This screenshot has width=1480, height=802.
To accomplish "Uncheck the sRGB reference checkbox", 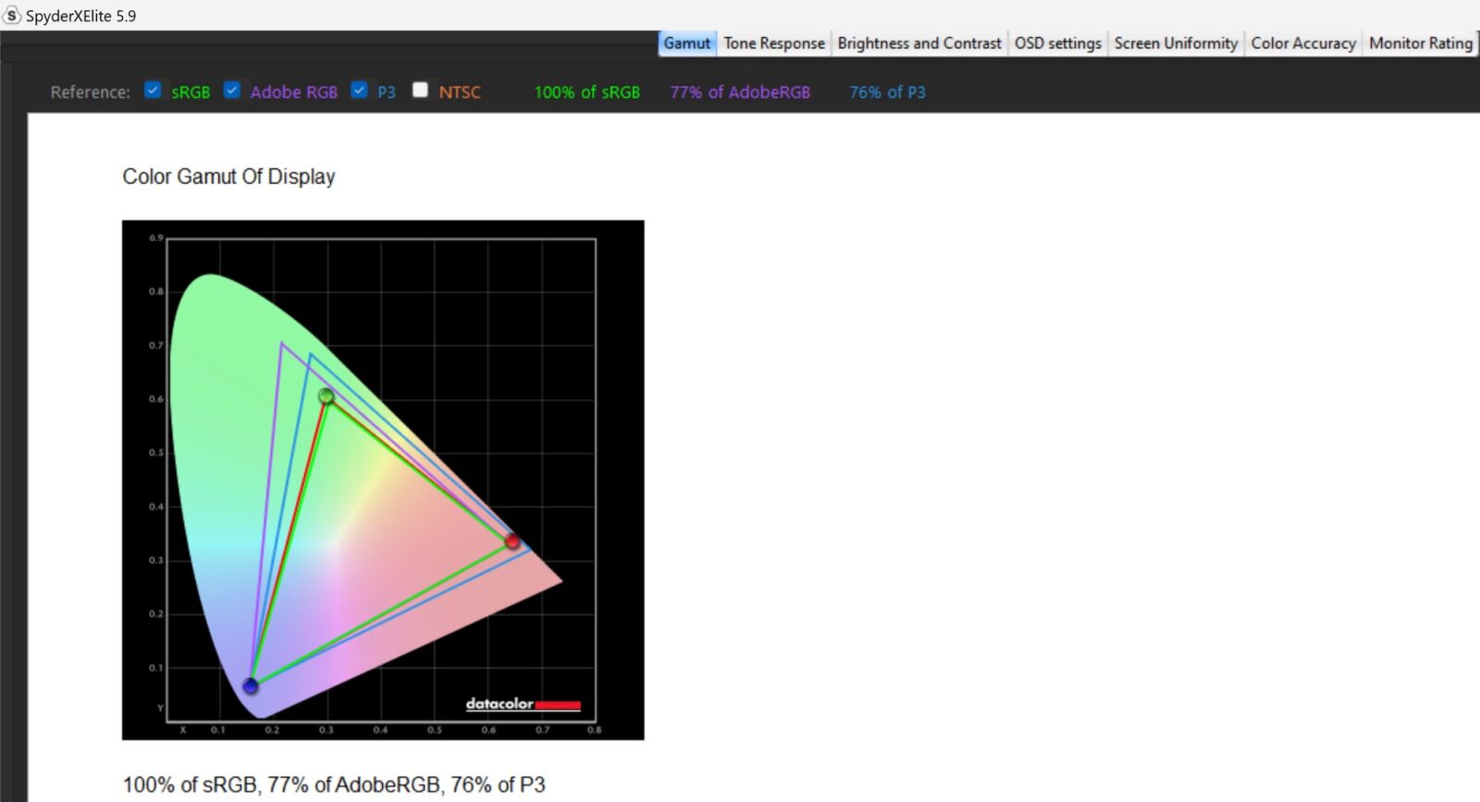I will 154,91.
